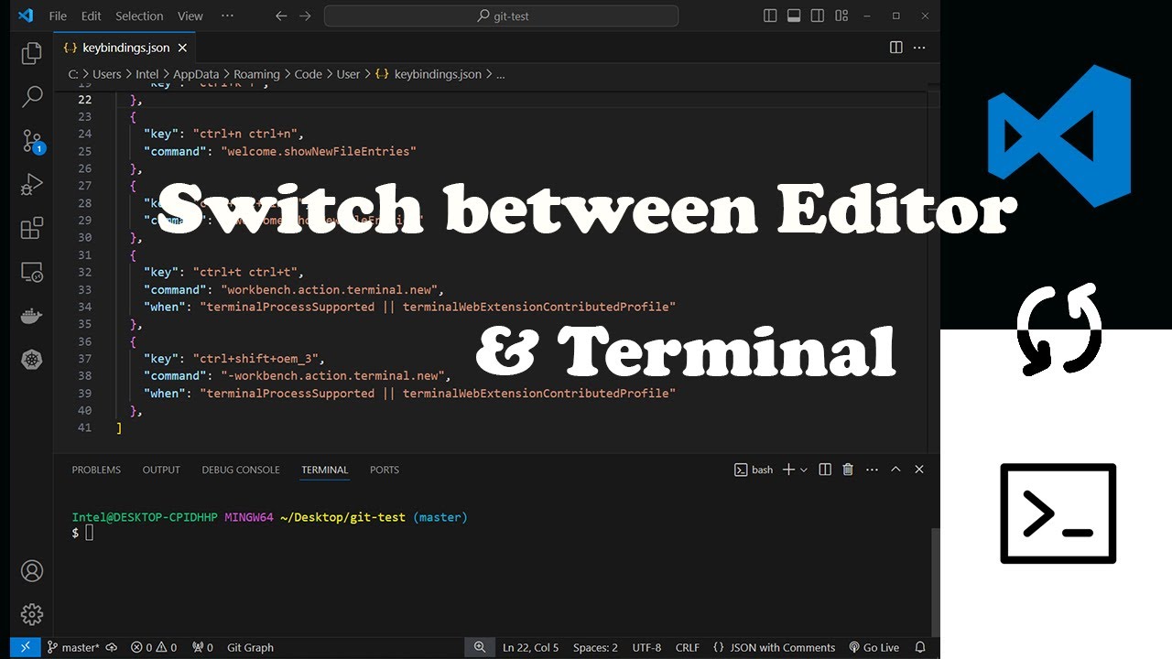Select the TERMINAL panel tab
Image resolution: width=1172 pixels, height=659 pixels.
(325, 470)
